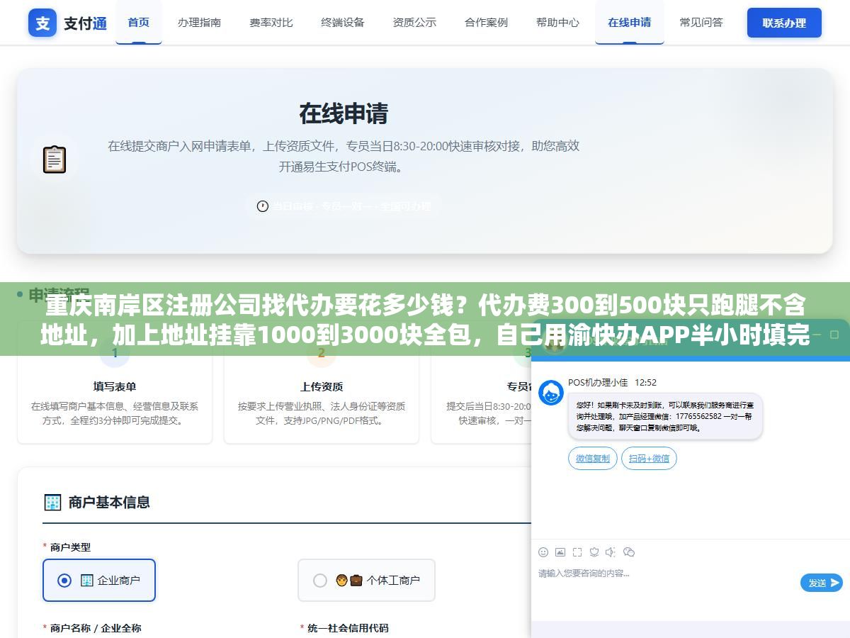The image size is (850, 638).
Task: Open the emoji picker in chat
Action: [x=543, y=552]
